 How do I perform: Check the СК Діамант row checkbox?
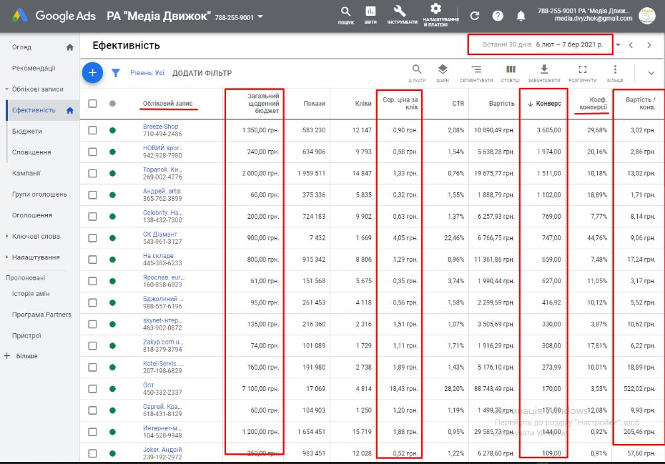point(92,238)
